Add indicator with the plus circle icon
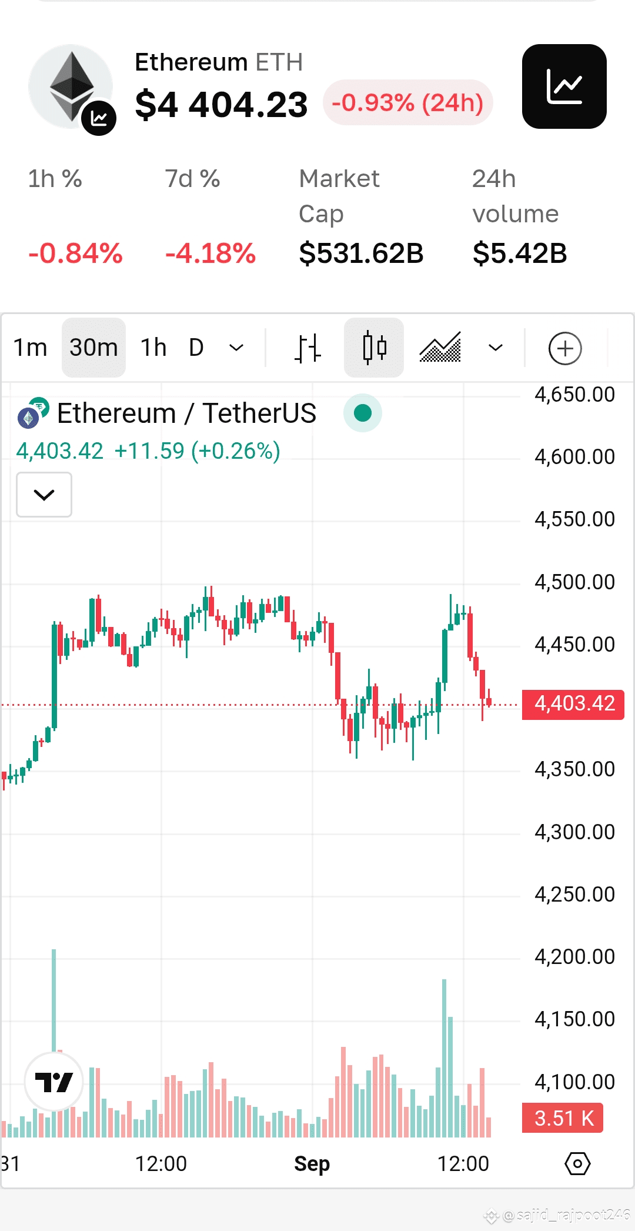 (x=565, y=348)
